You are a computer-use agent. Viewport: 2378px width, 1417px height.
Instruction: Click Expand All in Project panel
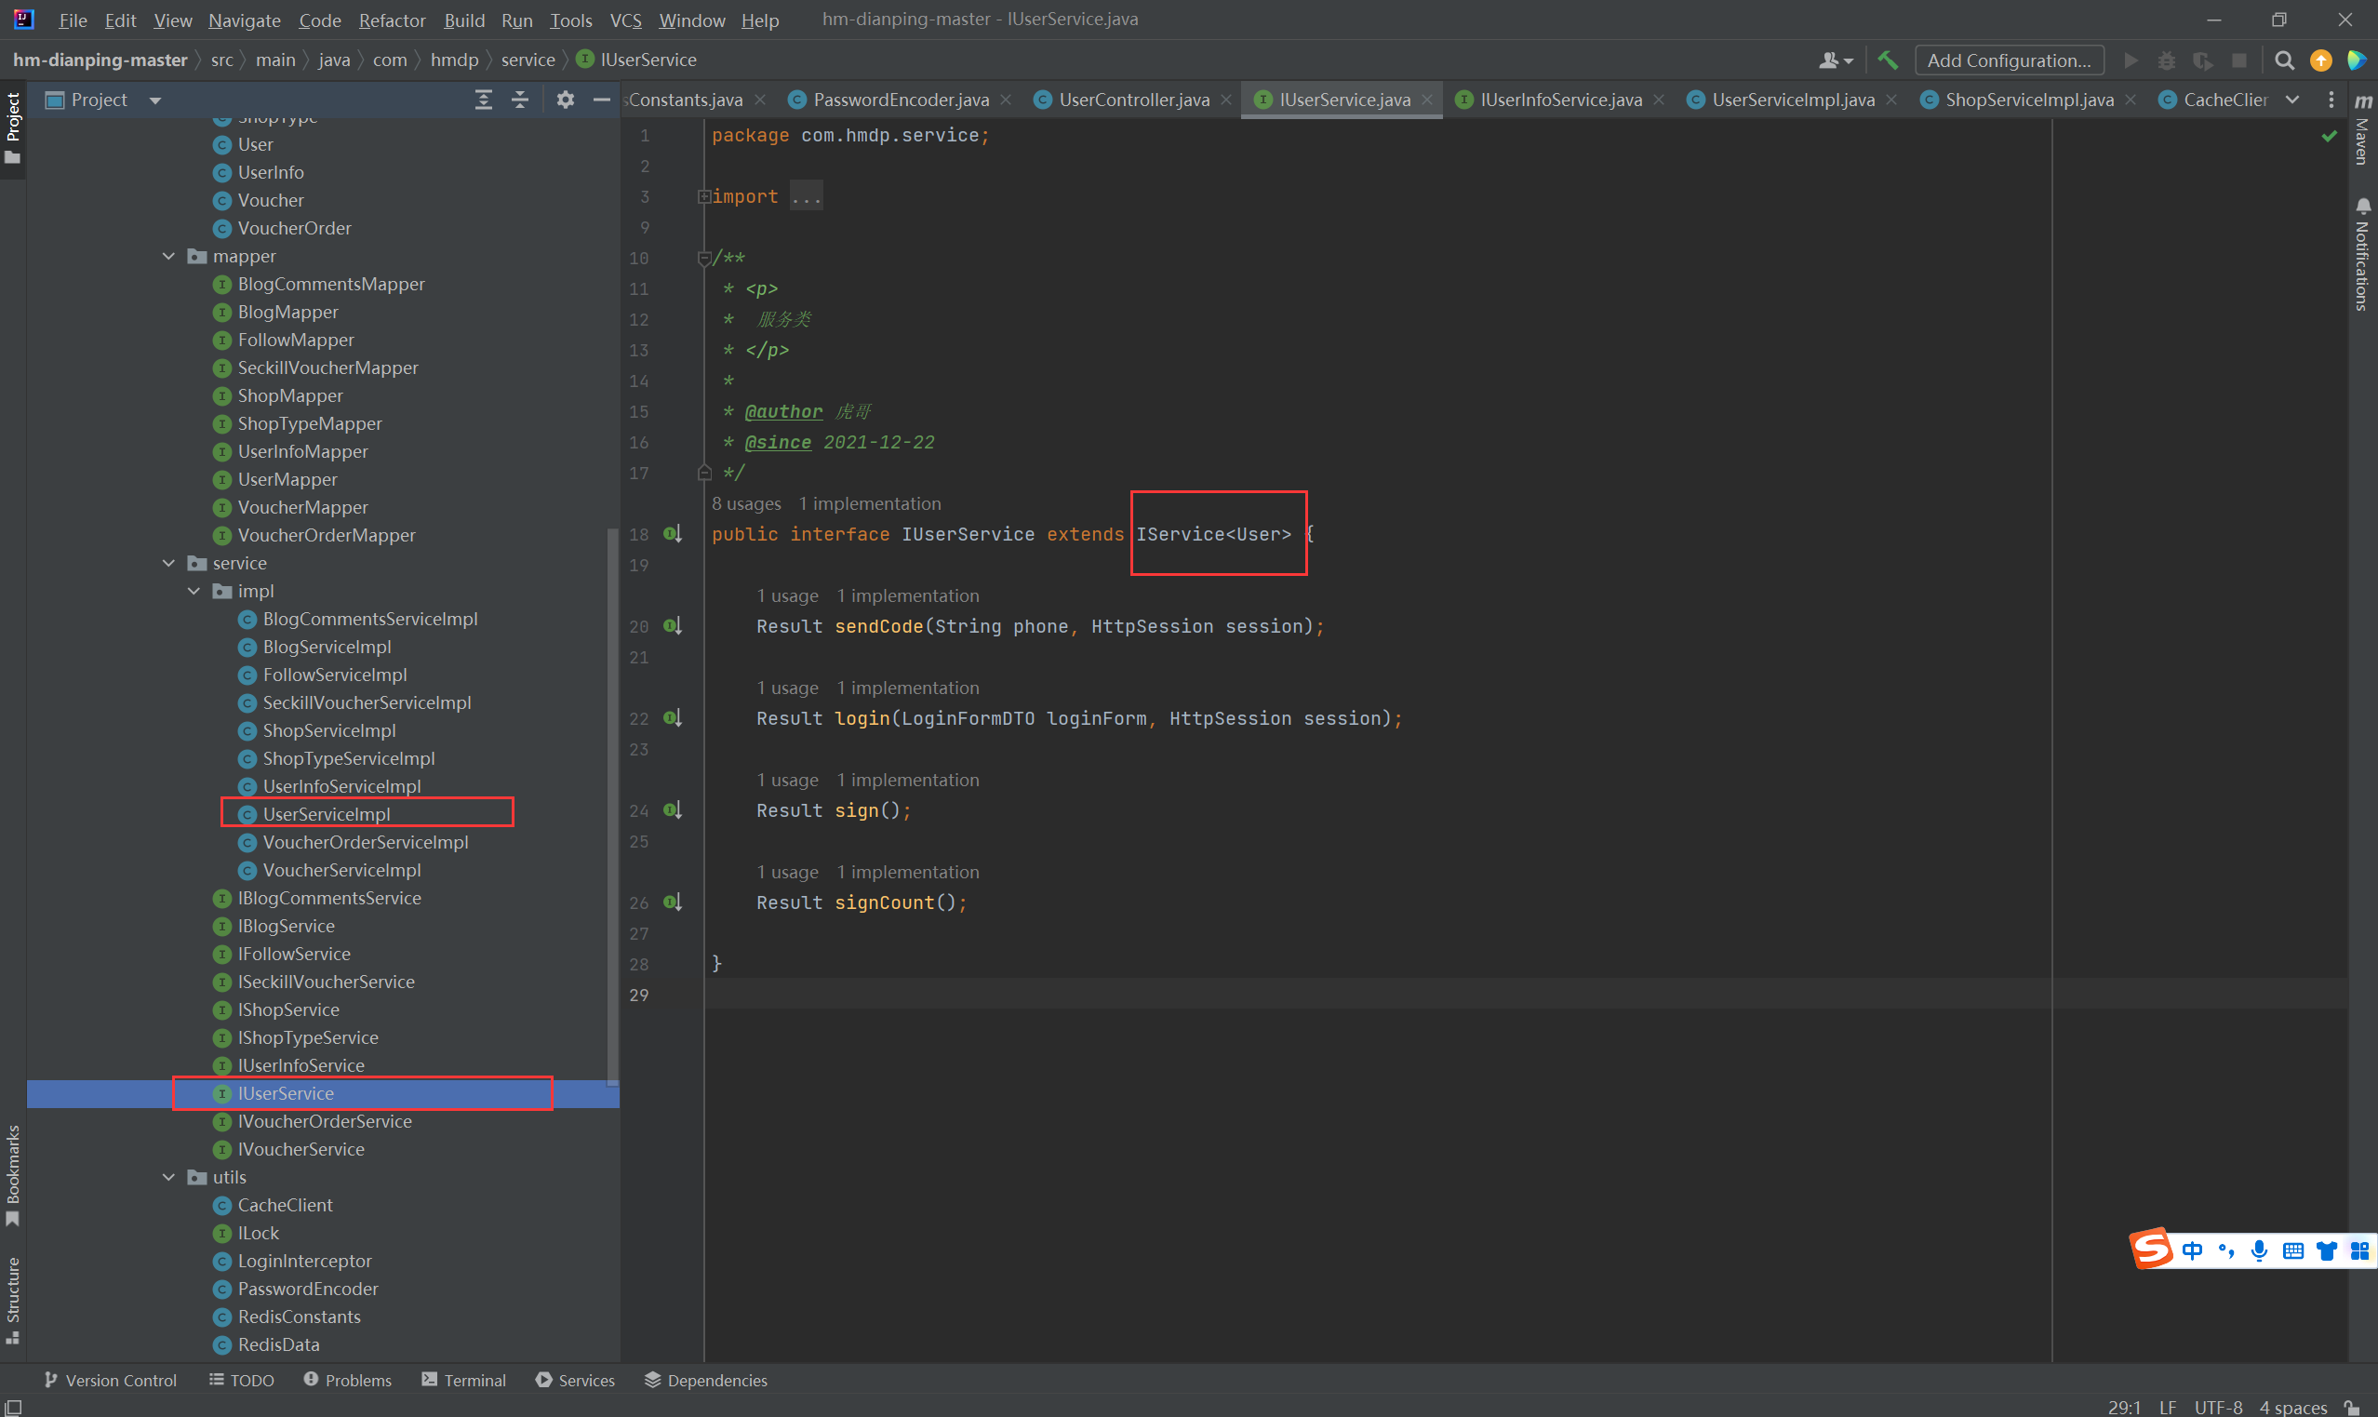484,100
